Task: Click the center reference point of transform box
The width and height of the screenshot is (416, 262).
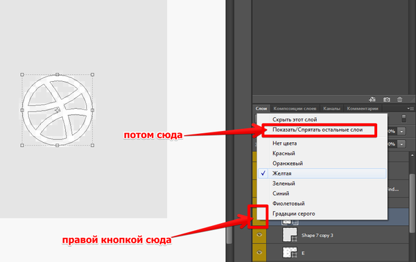Action: pyautogui.click(x=58, y=110)
